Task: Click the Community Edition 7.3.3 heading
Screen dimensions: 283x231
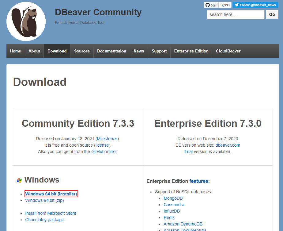Action: pyautogui.click(x=78, y=123)
